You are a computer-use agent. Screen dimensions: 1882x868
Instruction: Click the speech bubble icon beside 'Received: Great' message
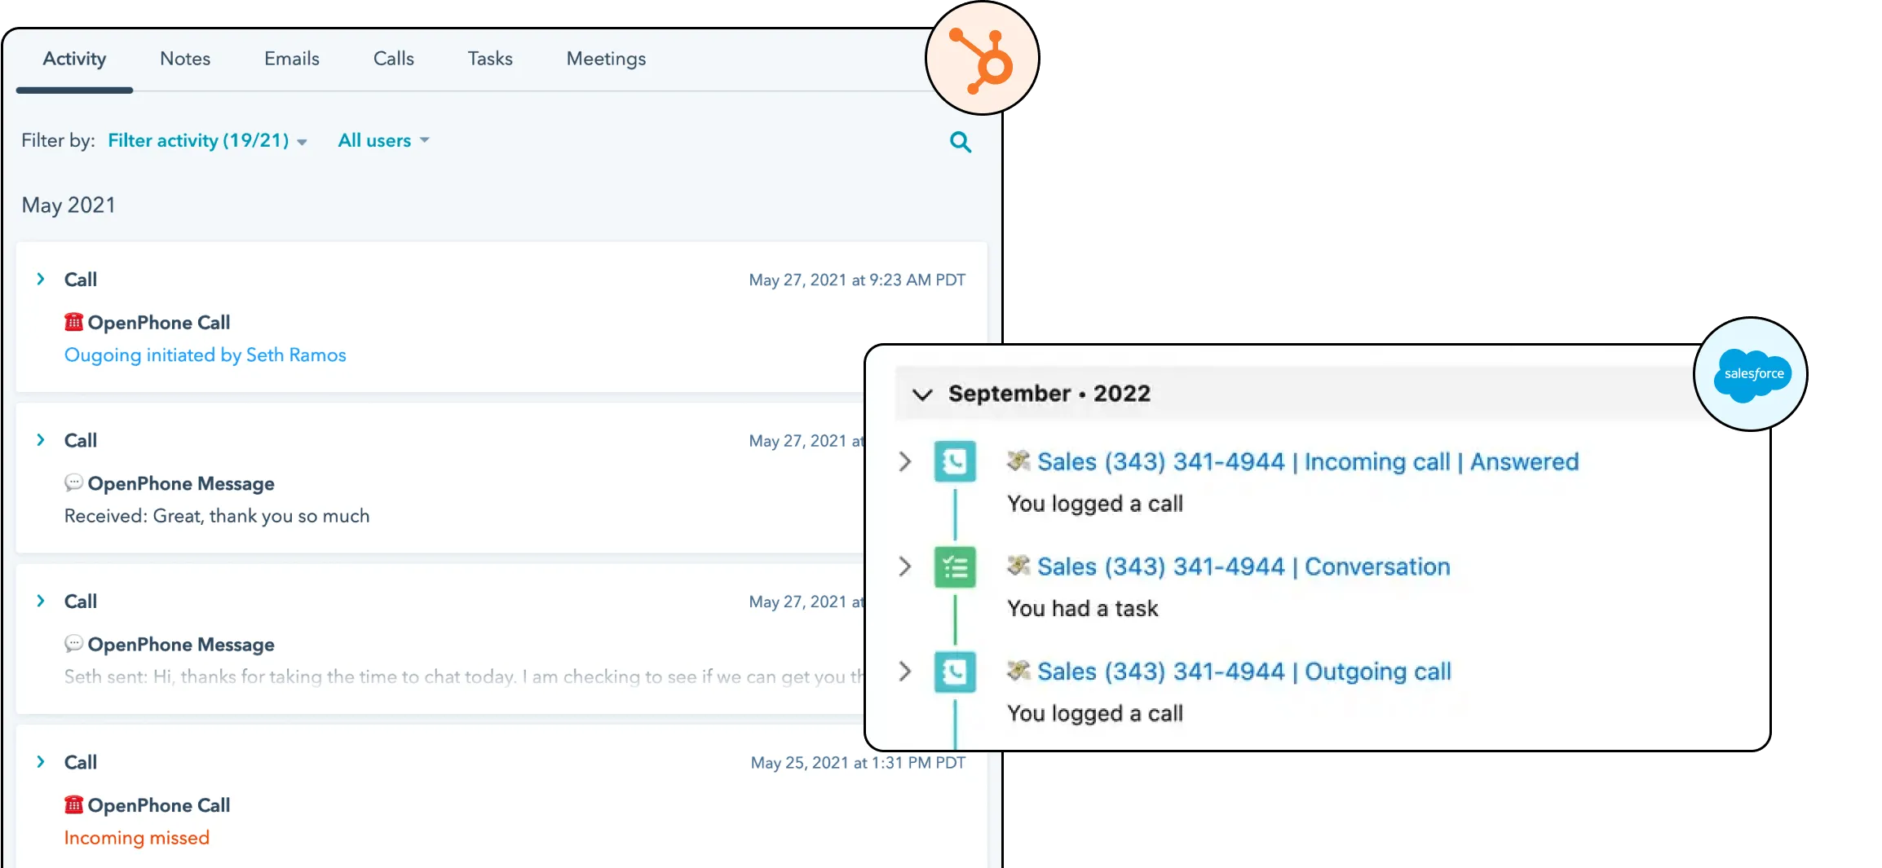tap(73, 482)
